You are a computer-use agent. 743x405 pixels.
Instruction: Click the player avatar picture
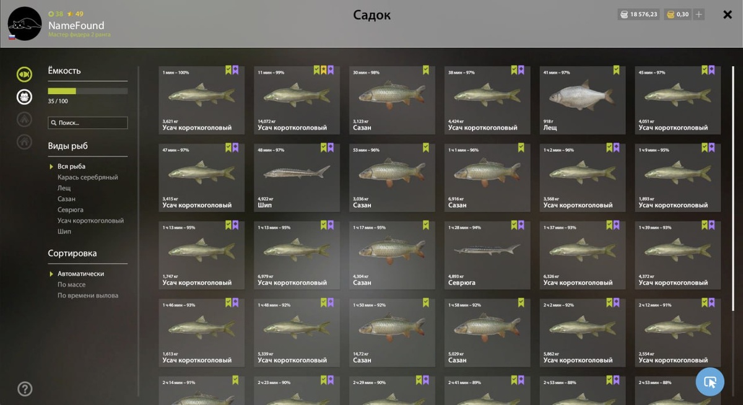(25, 24)
